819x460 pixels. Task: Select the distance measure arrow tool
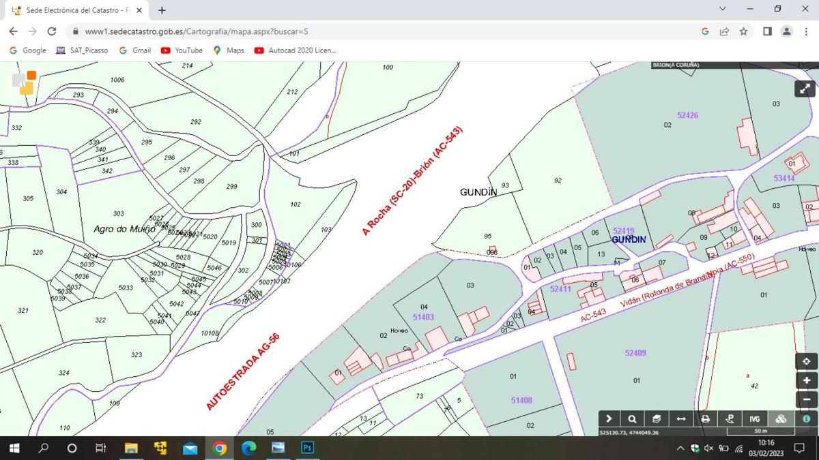680,419
